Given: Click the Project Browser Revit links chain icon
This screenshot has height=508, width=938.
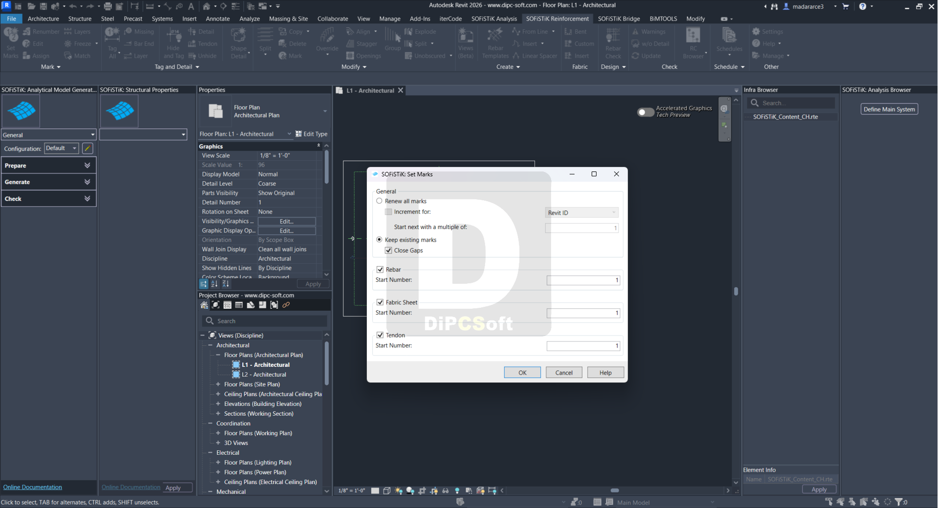Looking at the screenshot, I should click(x=286, y=305).
